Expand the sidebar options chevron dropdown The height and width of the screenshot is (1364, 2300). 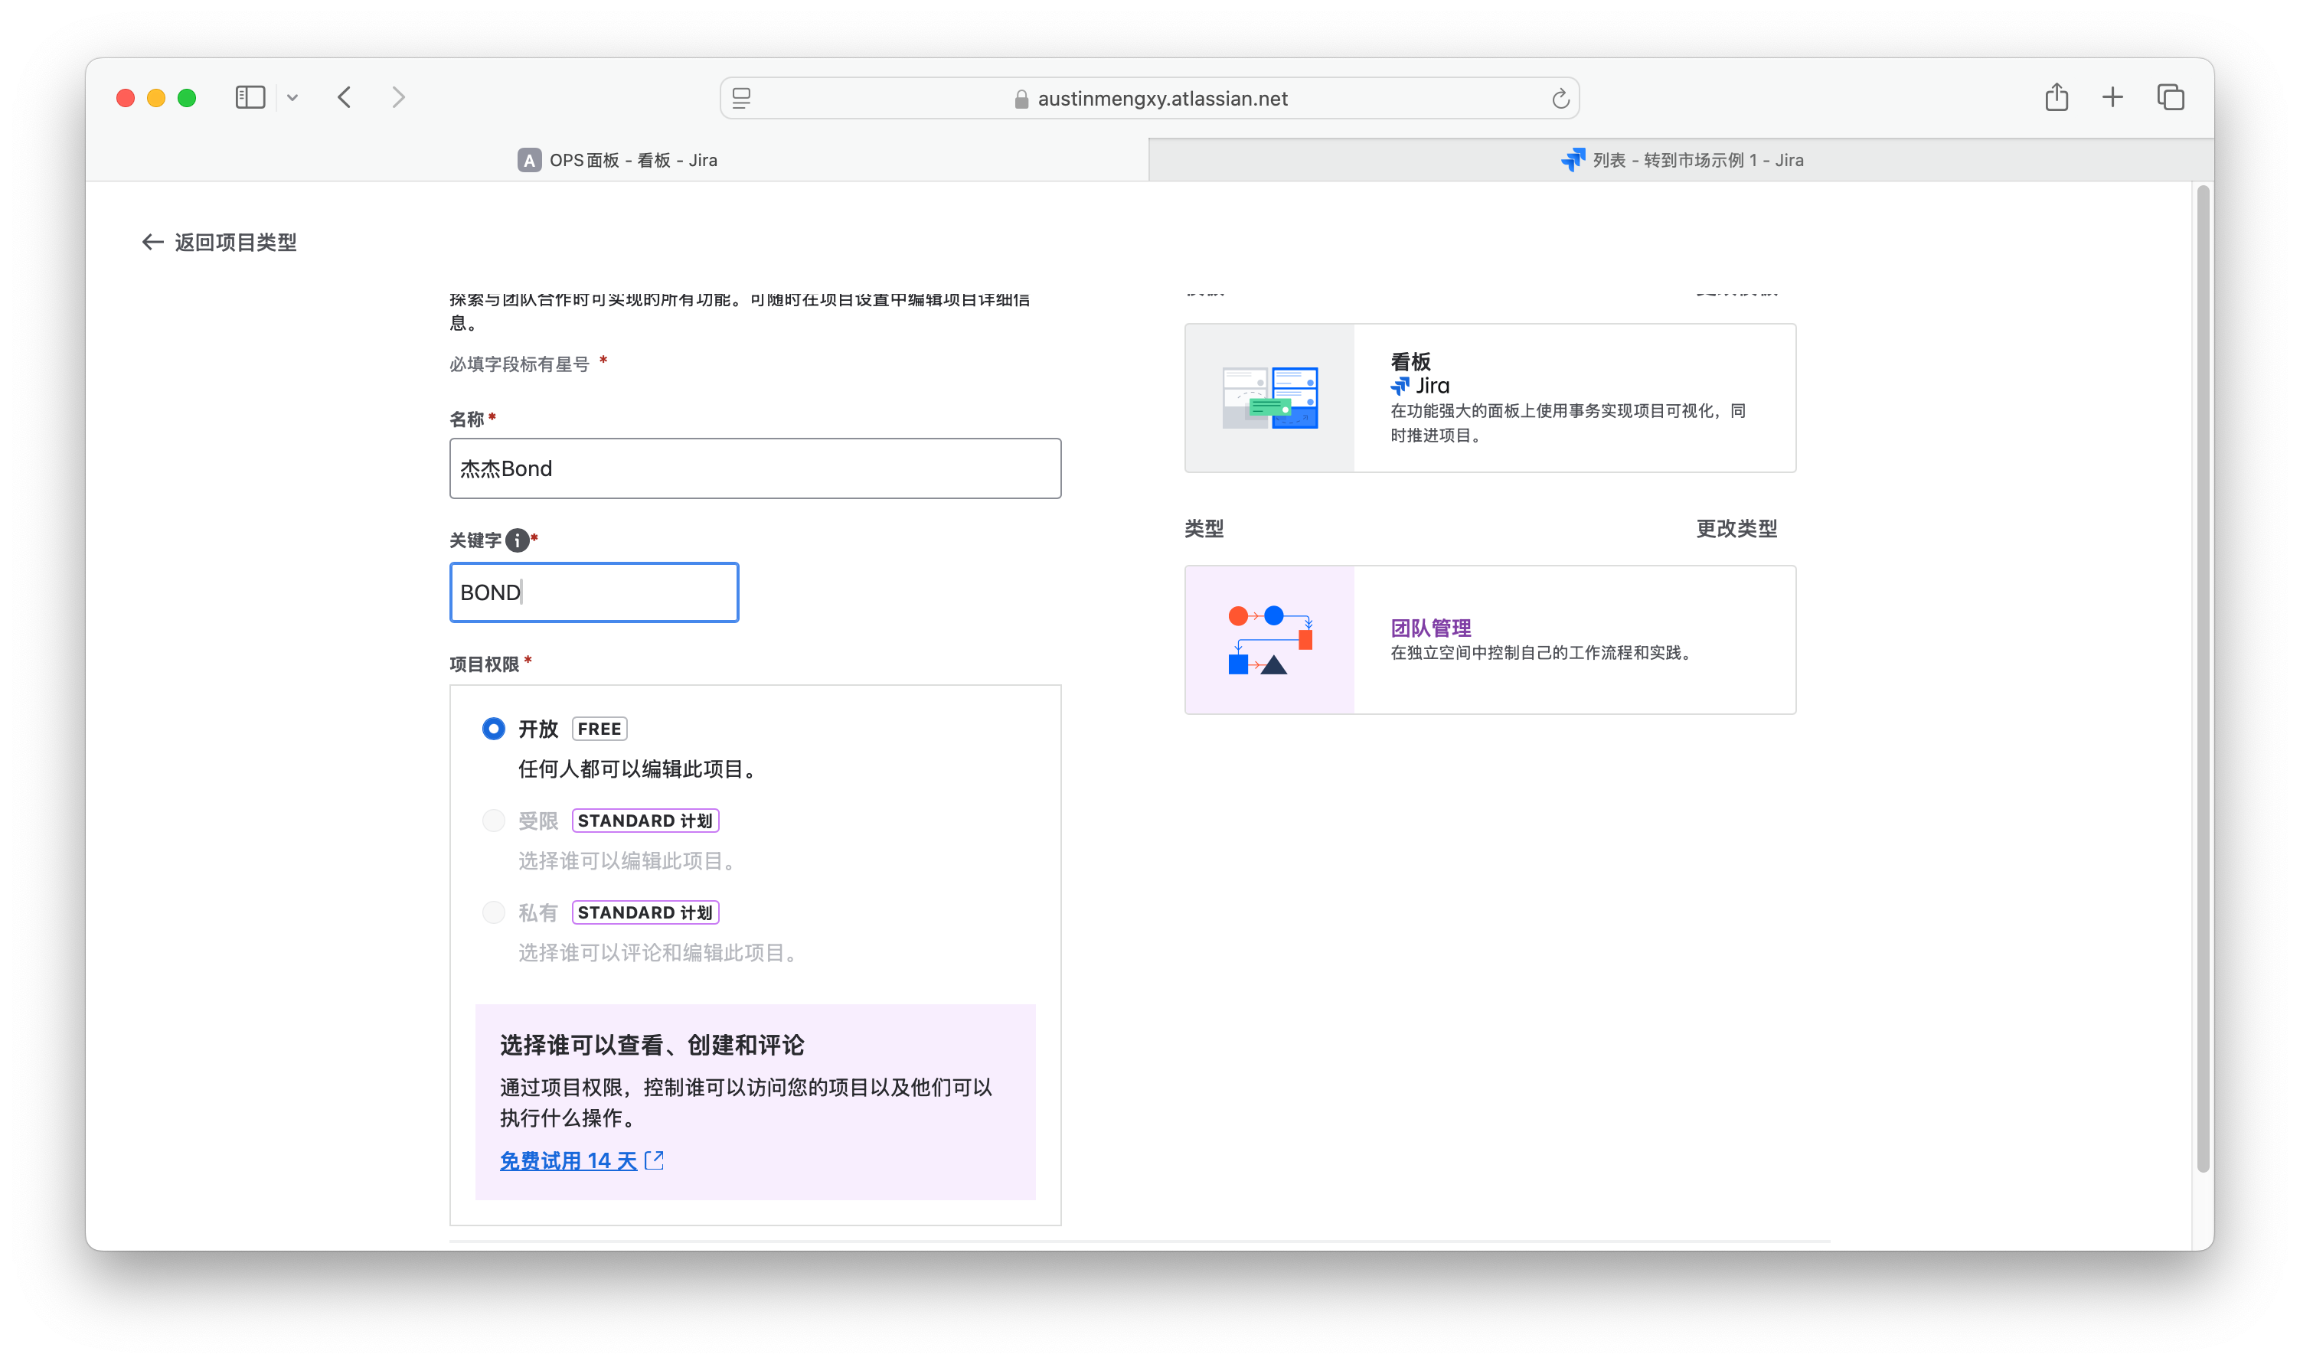292,97
